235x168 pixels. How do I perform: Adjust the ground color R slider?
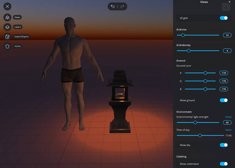pos(200,73)
